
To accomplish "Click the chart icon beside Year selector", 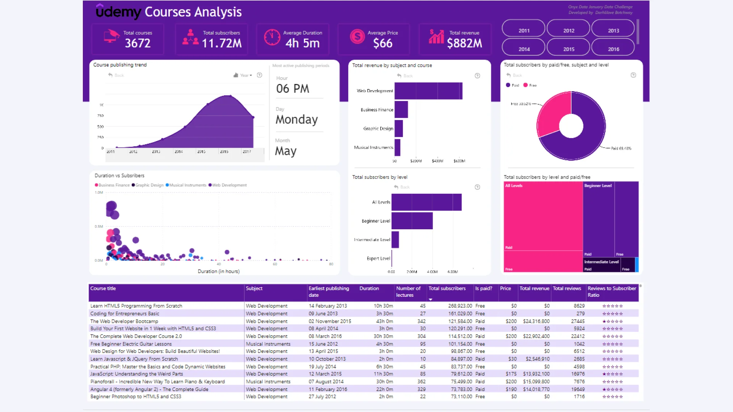I will point(236,75).
